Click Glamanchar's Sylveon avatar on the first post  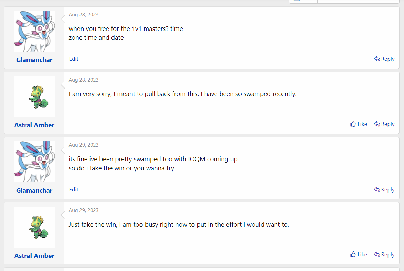pyautogui.click(x=34, y=32)
